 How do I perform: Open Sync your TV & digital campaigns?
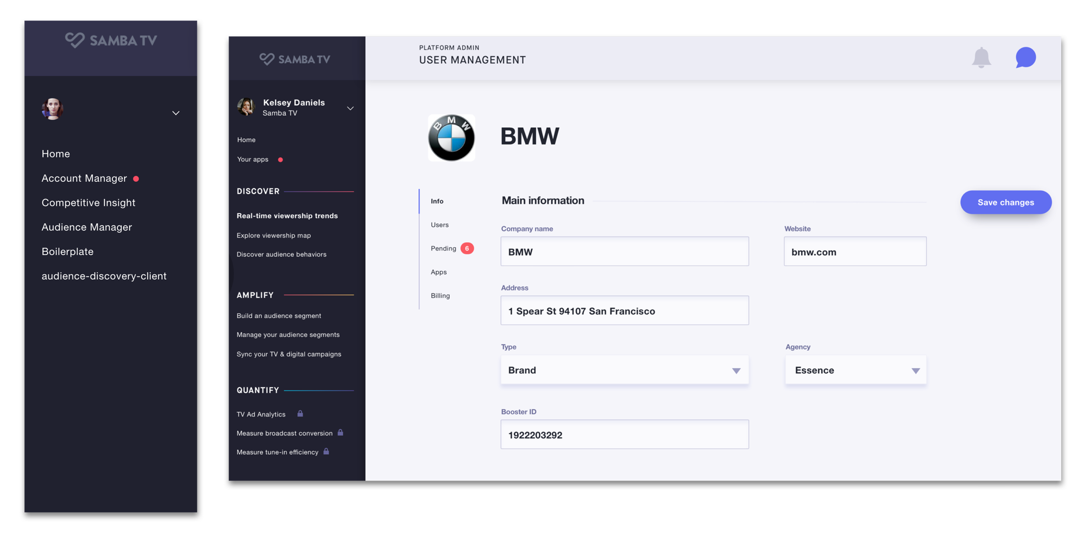point(289,354)
